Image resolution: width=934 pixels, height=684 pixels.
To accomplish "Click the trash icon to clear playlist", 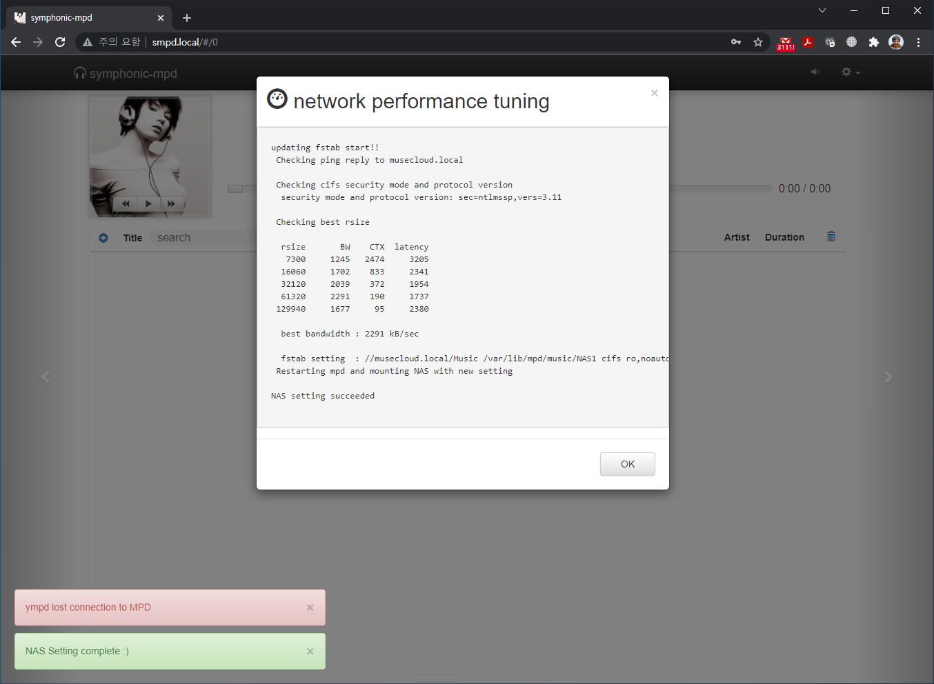I will click(x=831, y=237).
